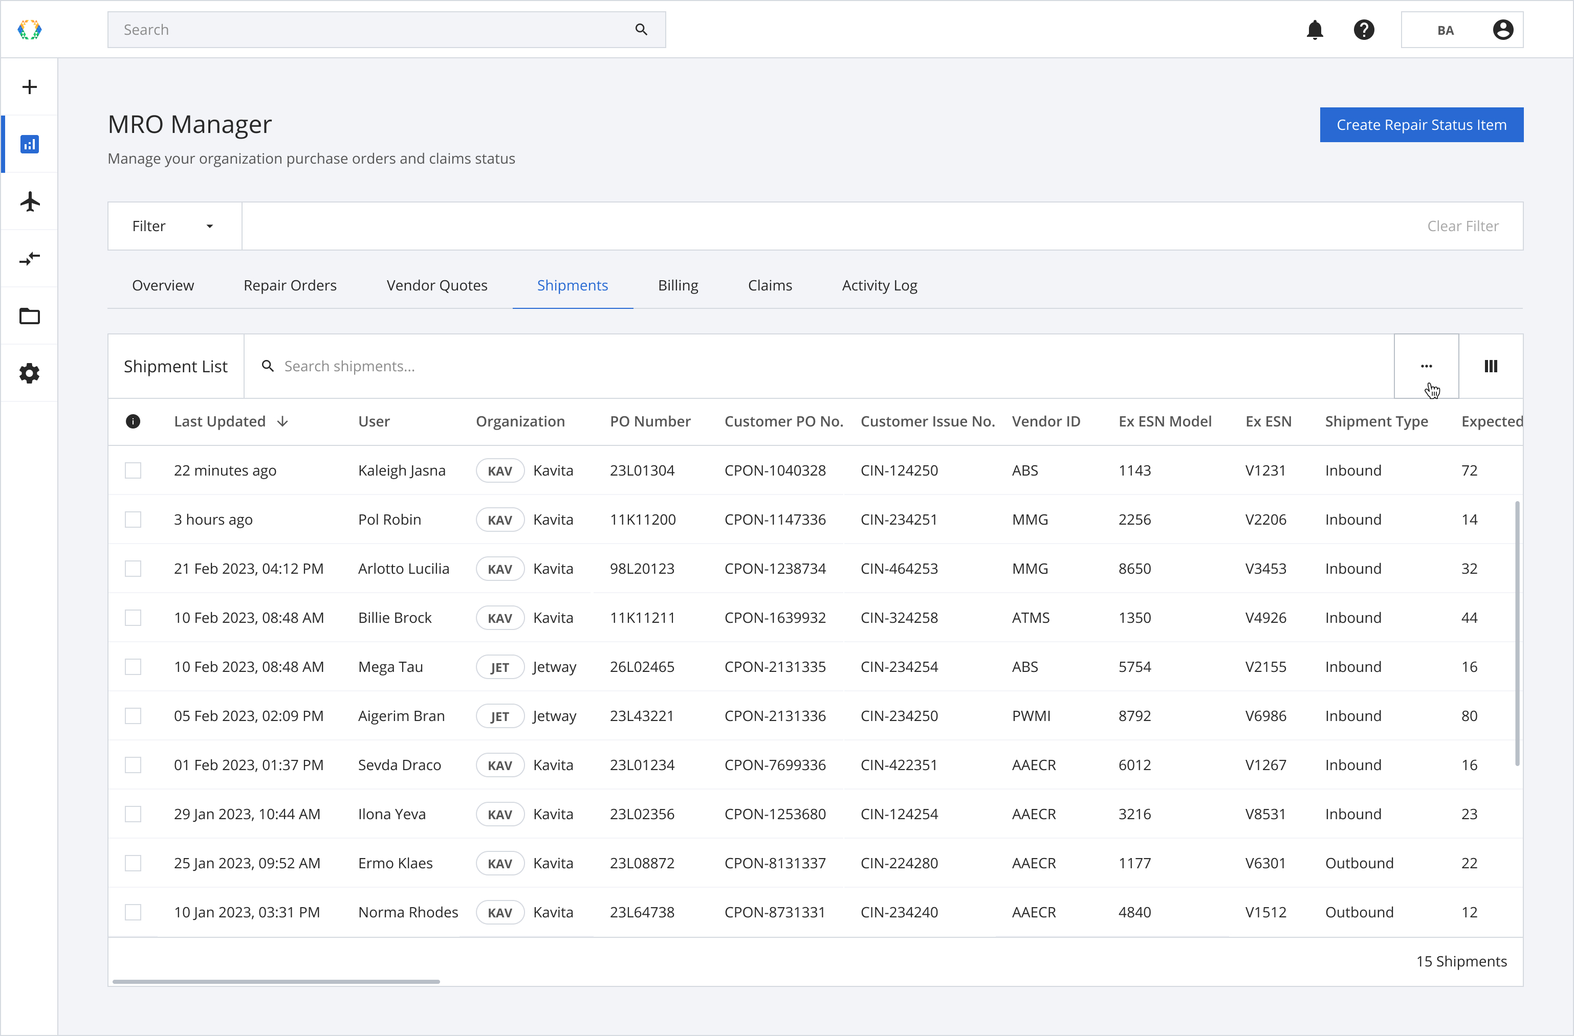This screenshot has width=1574, height=1036.
Task: Switch to the Overview tab
Action: [x=163, y=285]
